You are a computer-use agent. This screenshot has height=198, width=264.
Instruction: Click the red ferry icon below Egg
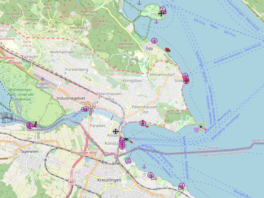point(167,50)
